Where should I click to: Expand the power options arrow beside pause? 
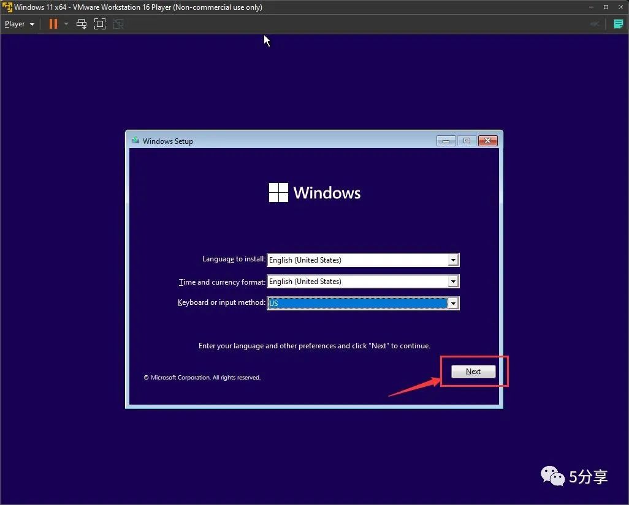(66, 24)
